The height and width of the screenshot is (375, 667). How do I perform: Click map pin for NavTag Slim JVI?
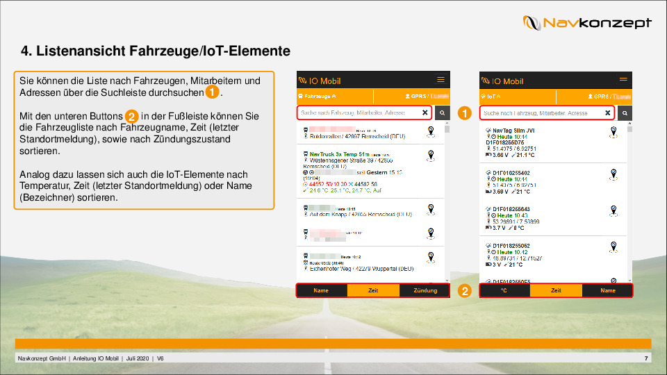[x=613, y=133]
